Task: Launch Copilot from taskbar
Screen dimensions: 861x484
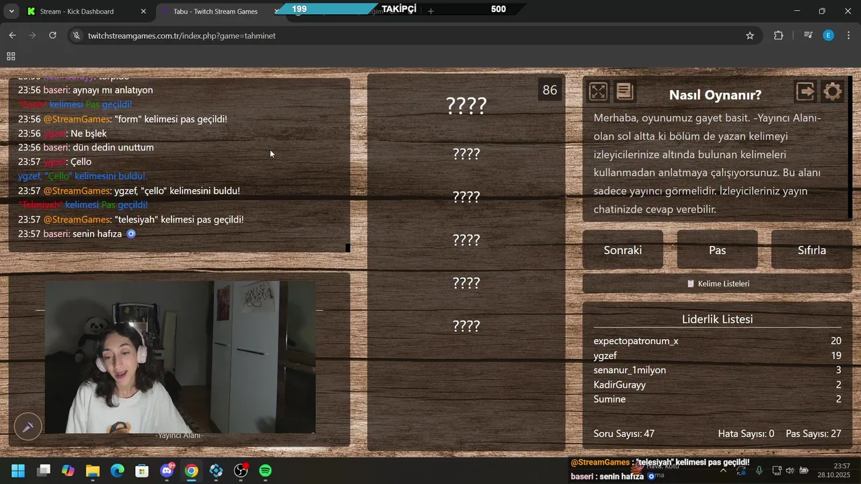Action: (68, 471)
